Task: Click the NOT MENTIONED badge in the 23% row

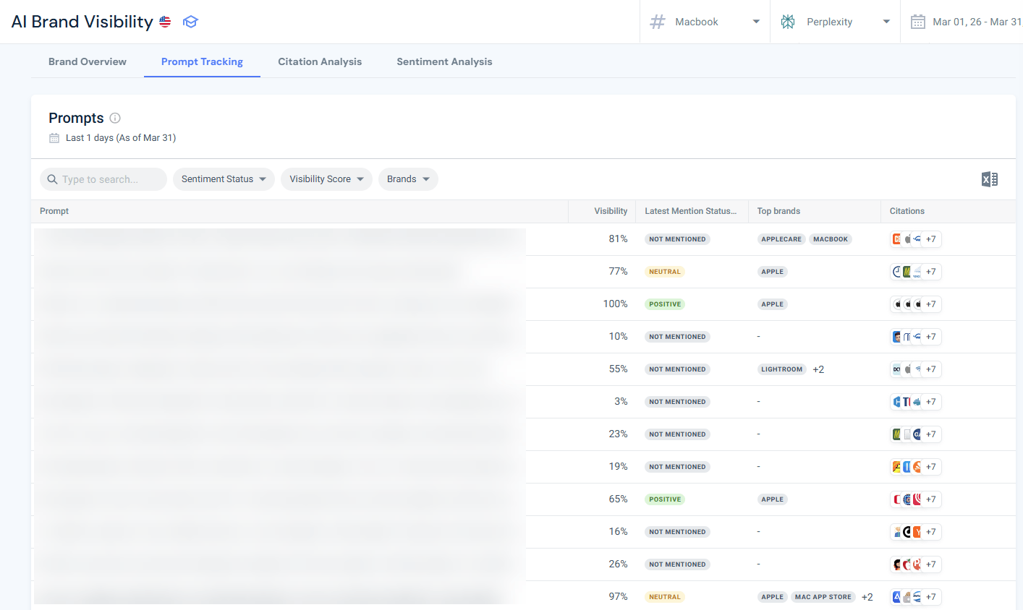Action: coord(677,434)
